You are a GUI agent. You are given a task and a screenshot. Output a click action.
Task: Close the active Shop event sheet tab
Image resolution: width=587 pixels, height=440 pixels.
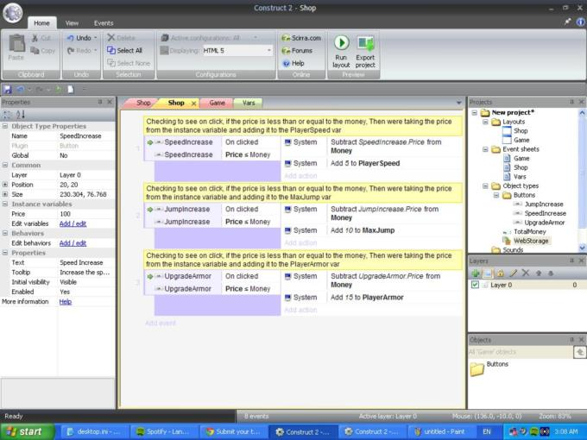[193, 104]
